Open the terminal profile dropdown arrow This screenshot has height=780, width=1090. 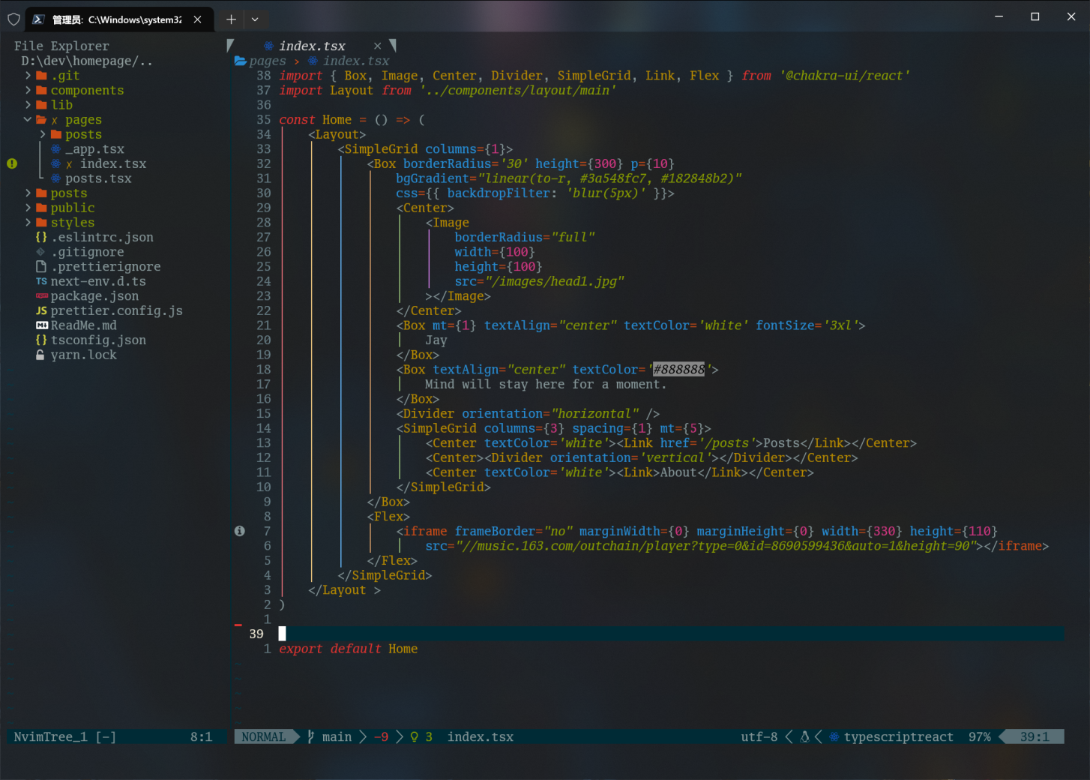(x=255, y=19)
